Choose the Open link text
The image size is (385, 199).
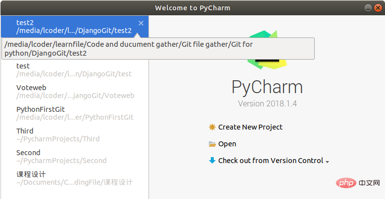227,144
